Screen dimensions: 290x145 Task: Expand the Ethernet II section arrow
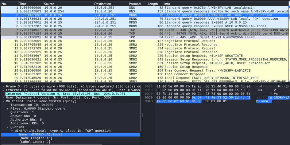3,90
